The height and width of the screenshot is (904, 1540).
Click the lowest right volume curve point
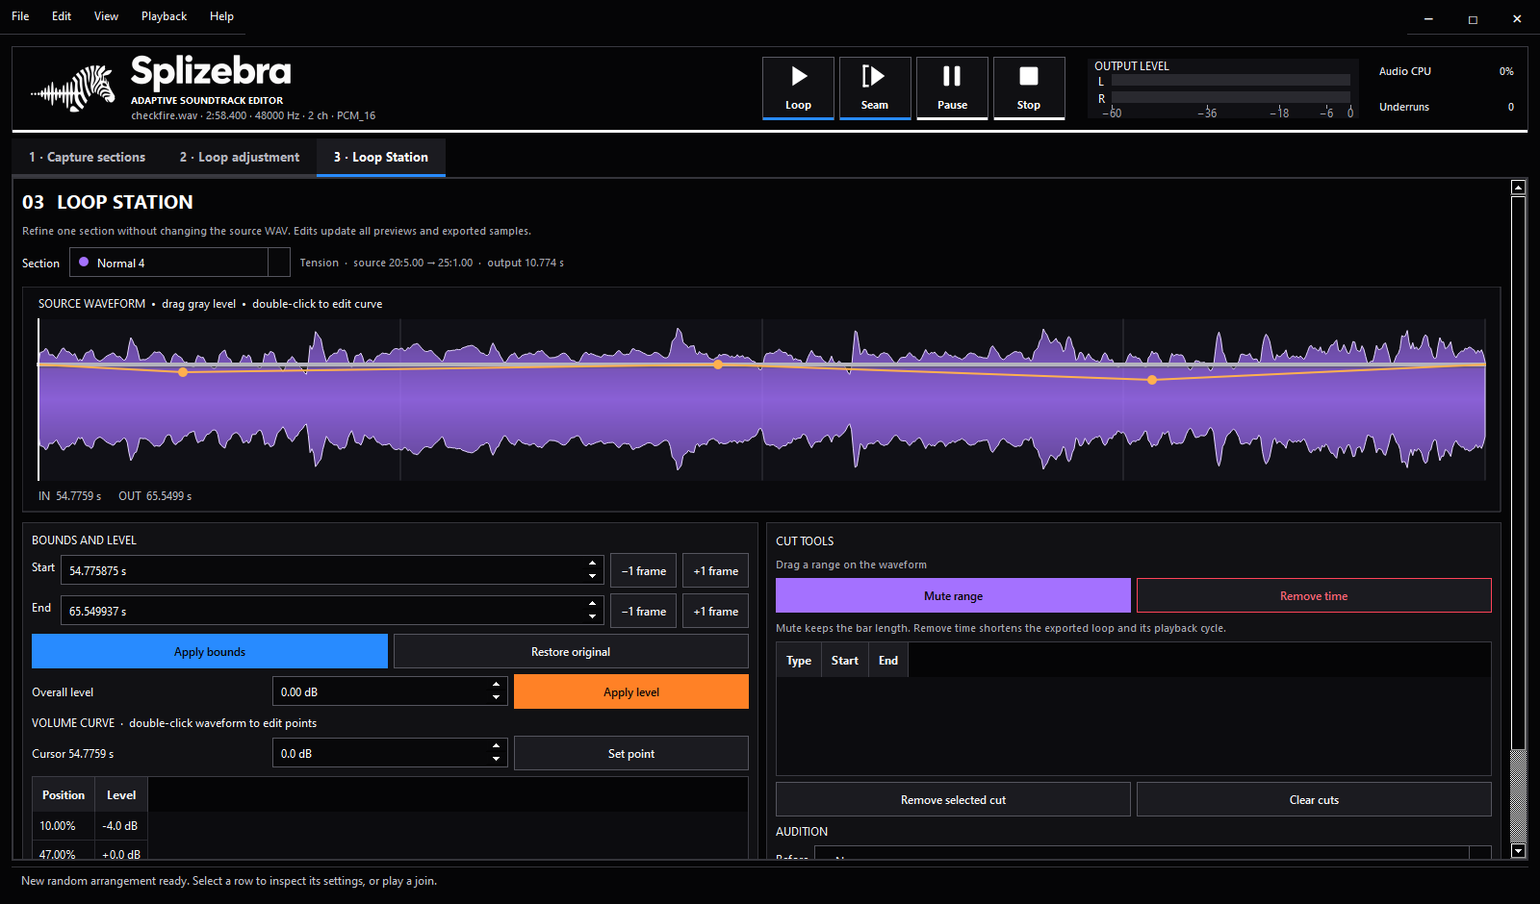click(x=1152, y=380)
